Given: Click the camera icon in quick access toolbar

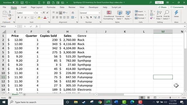Looking at the screenshot, I should (x=63, y=3).
